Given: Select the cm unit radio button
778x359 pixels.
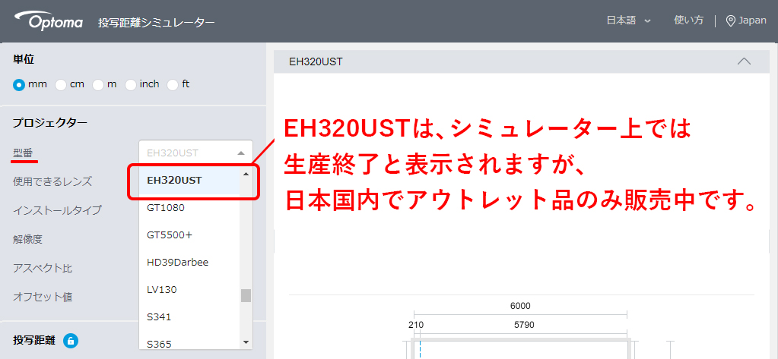Looking at the screenshot, I should click(x=61, y=85).
